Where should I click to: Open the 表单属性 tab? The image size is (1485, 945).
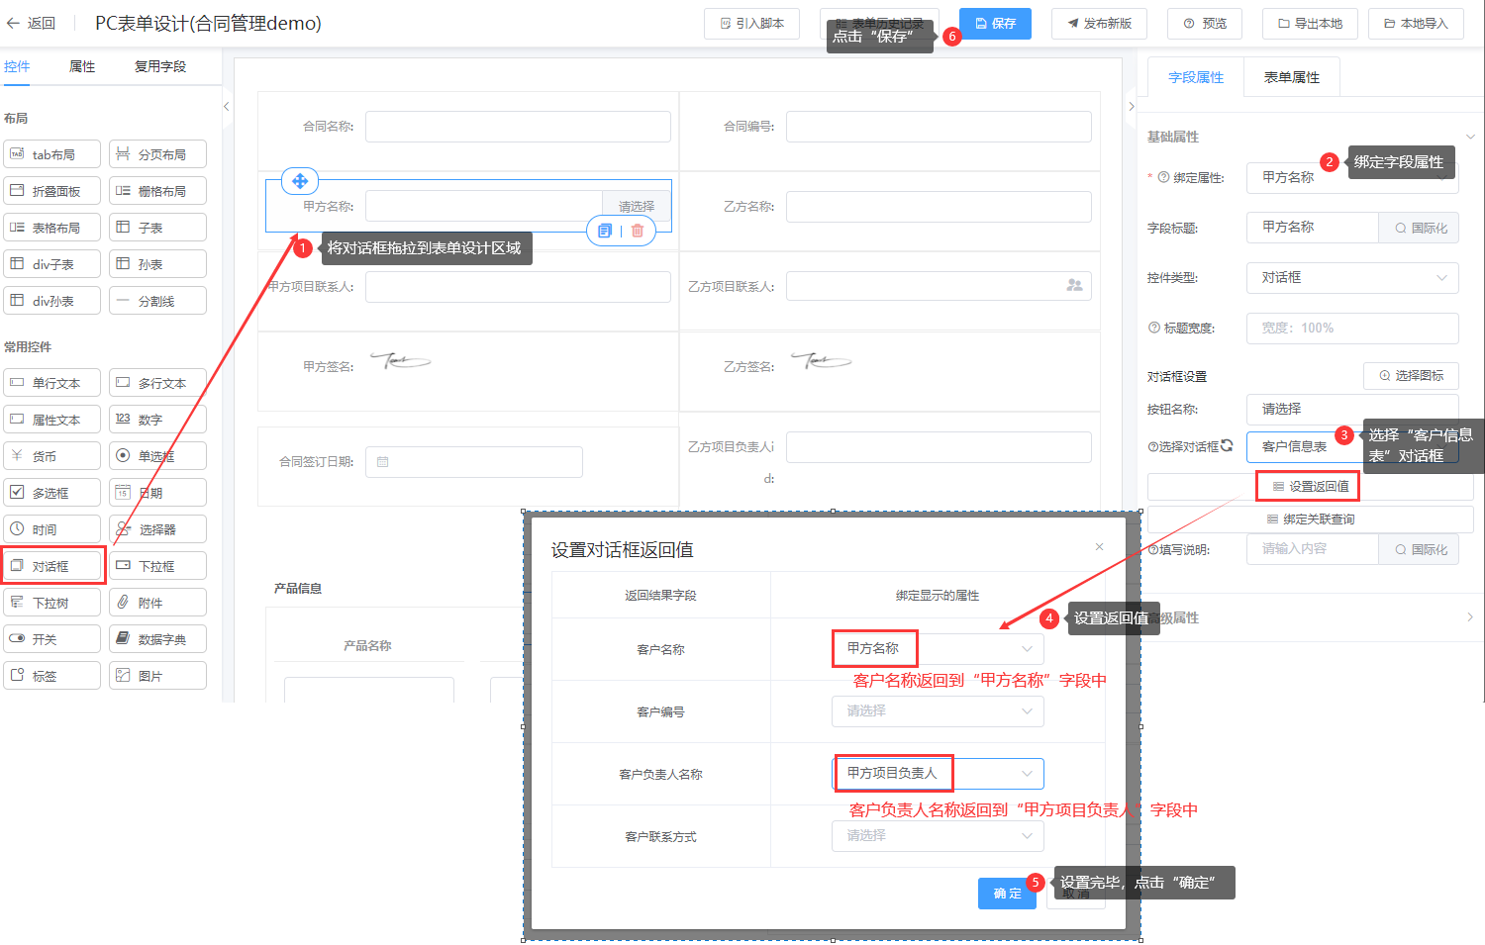click(x=1292, y=77)
